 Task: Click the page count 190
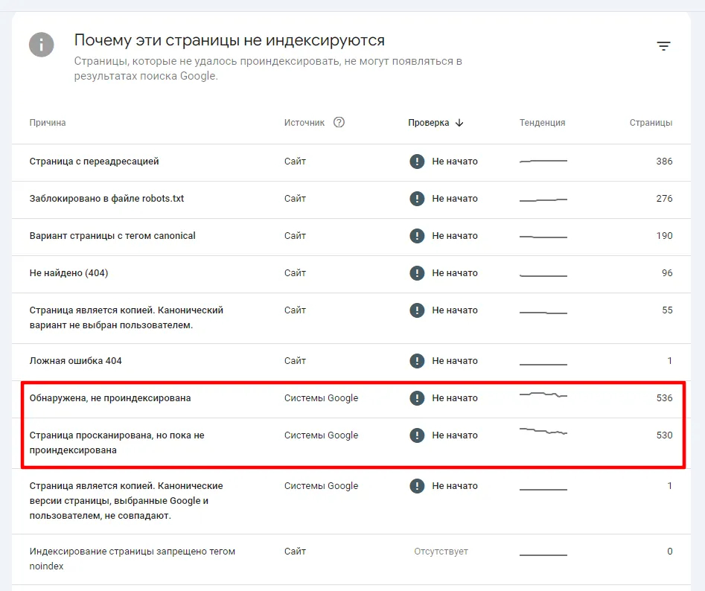coord(664,236)
